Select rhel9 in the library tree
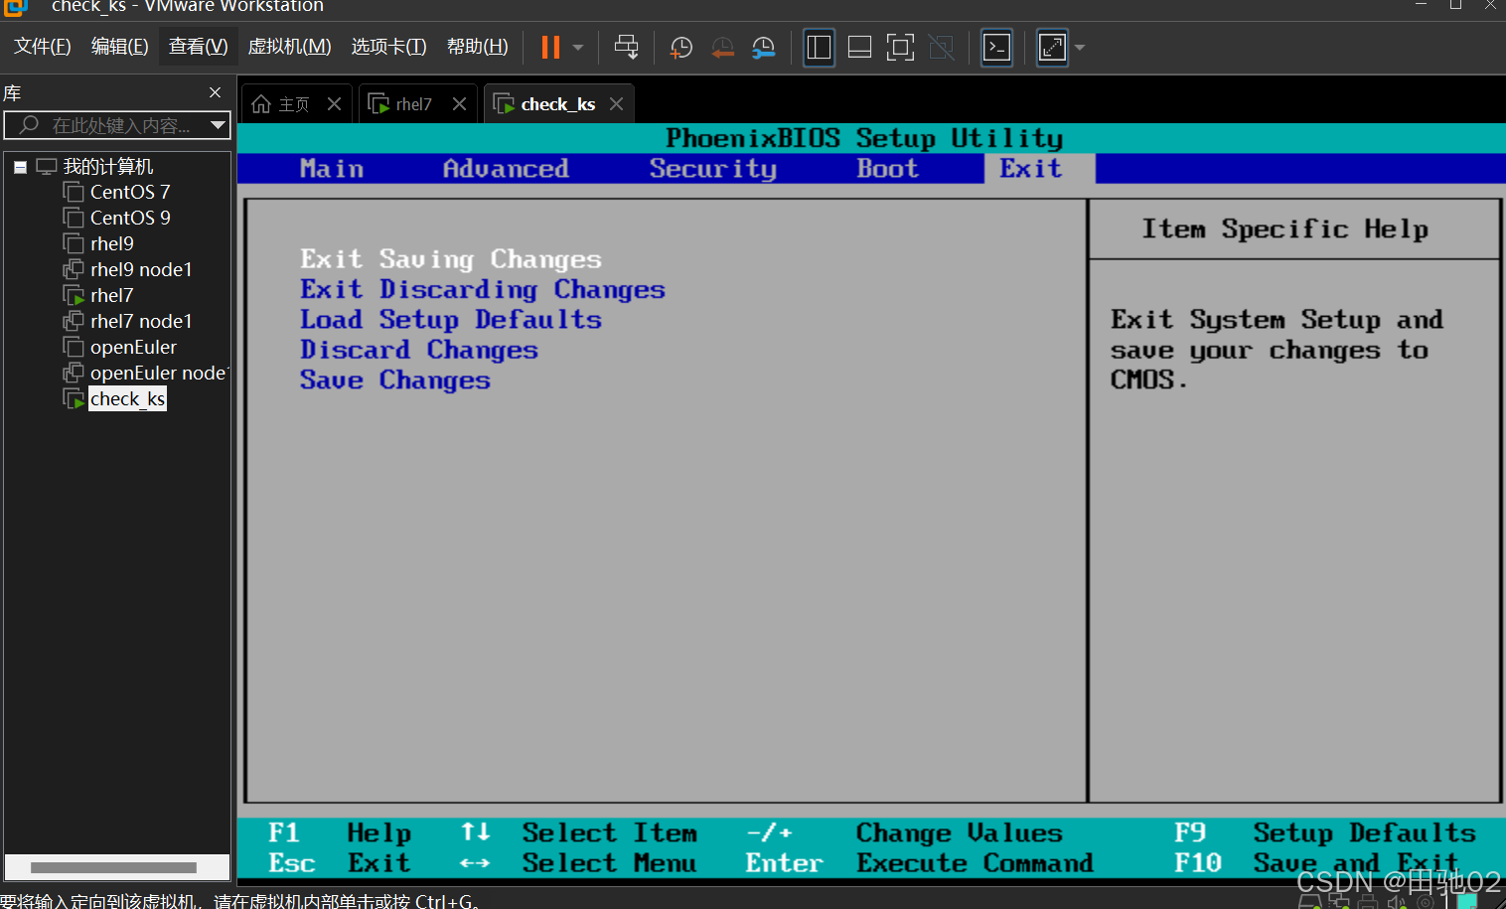 pos(111,243)
